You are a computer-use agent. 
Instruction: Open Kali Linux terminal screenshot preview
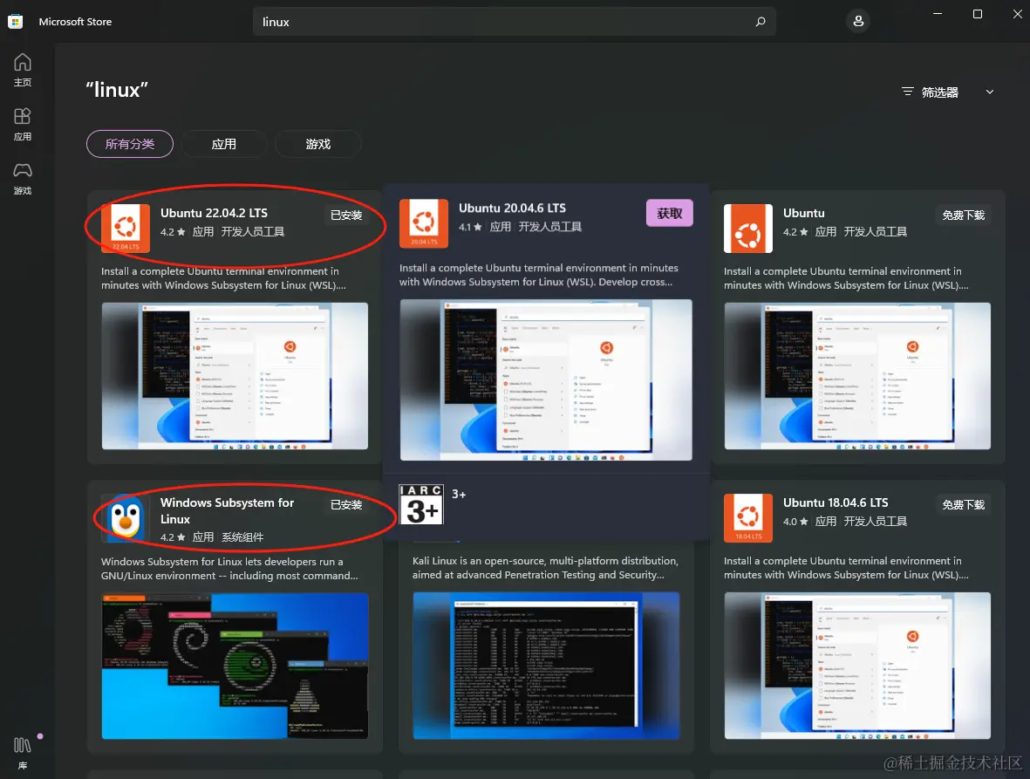click(x=546, y=666)
